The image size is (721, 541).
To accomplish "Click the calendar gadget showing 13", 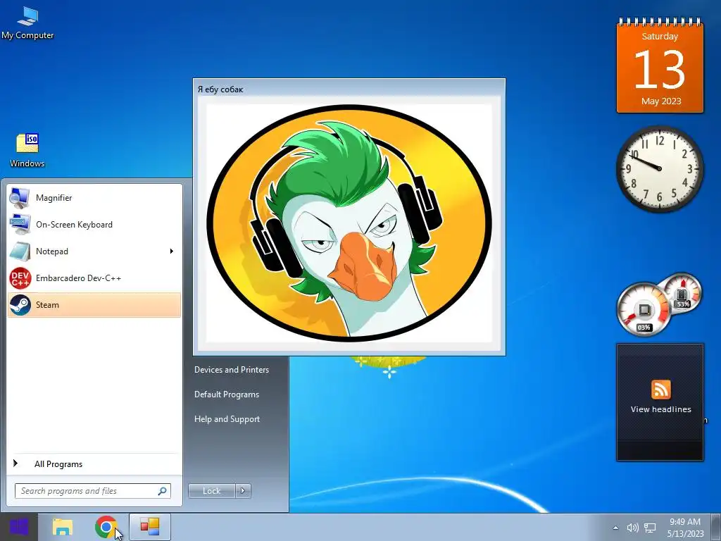I will tap(660, 66).
